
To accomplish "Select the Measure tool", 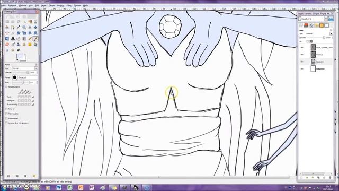I will point(30,27).
